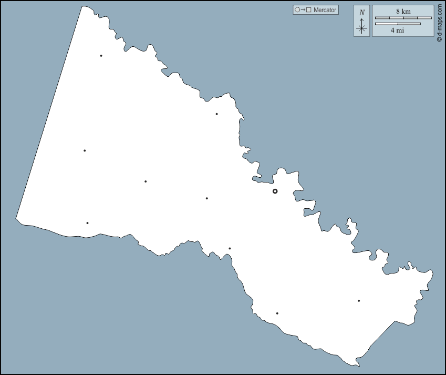This screenshot has width=446, height=375.
Task: Select the northernmost city dot
Action: tap(101, 56)
